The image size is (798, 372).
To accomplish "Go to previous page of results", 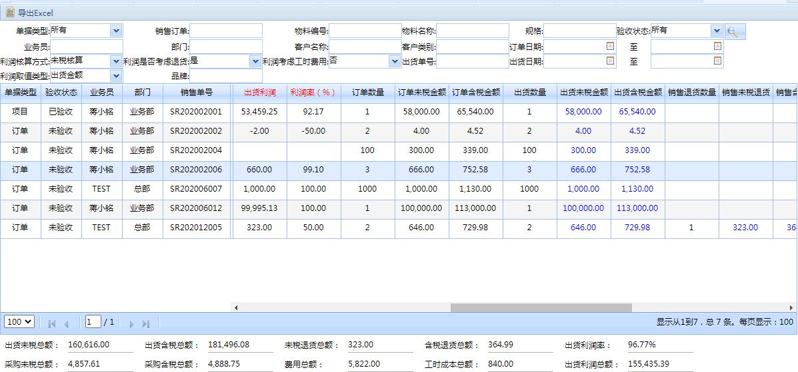I will [66, 323].
